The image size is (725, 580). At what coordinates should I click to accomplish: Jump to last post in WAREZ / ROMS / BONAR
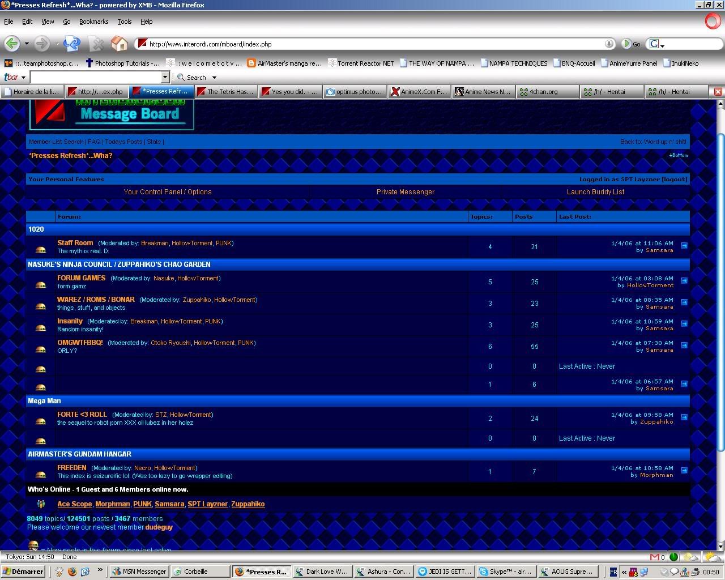[684, 302]
